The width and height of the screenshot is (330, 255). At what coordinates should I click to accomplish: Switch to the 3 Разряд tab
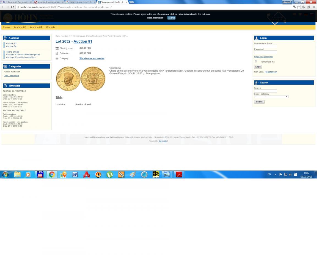tap(17, 2)
